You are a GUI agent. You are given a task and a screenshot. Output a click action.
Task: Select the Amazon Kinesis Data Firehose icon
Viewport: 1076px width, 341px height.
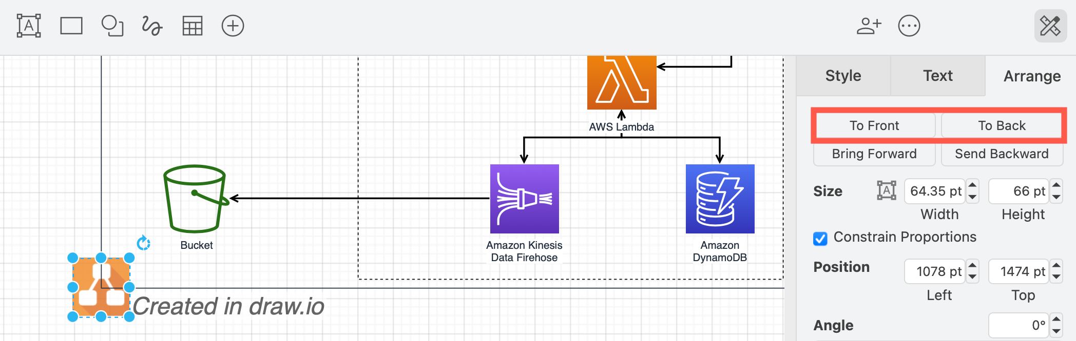pos(525,199)
